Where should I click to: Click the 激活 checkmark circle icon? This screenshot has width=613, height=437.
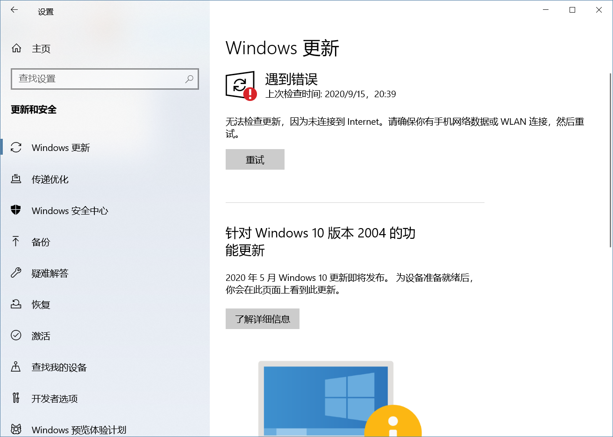click(x=16, y=336)
